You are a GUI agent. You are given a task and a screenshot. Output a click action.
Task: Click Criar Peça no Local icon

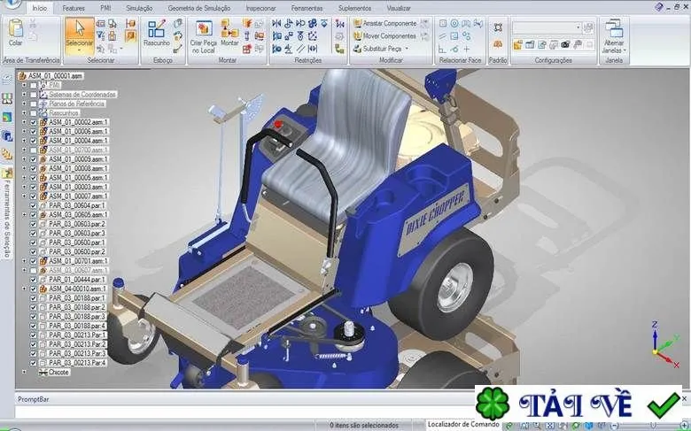(x=203, y=36)
